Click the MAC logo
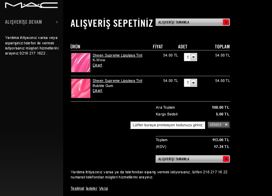 (31, 5)
